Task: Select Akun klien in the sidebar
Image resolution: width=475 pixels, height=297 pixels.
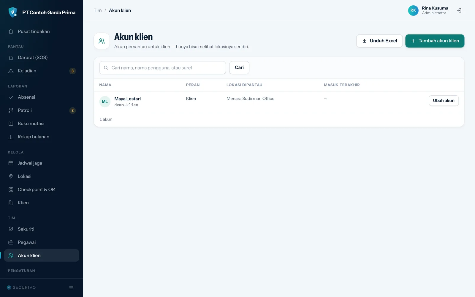Action: tap(42, 255)
